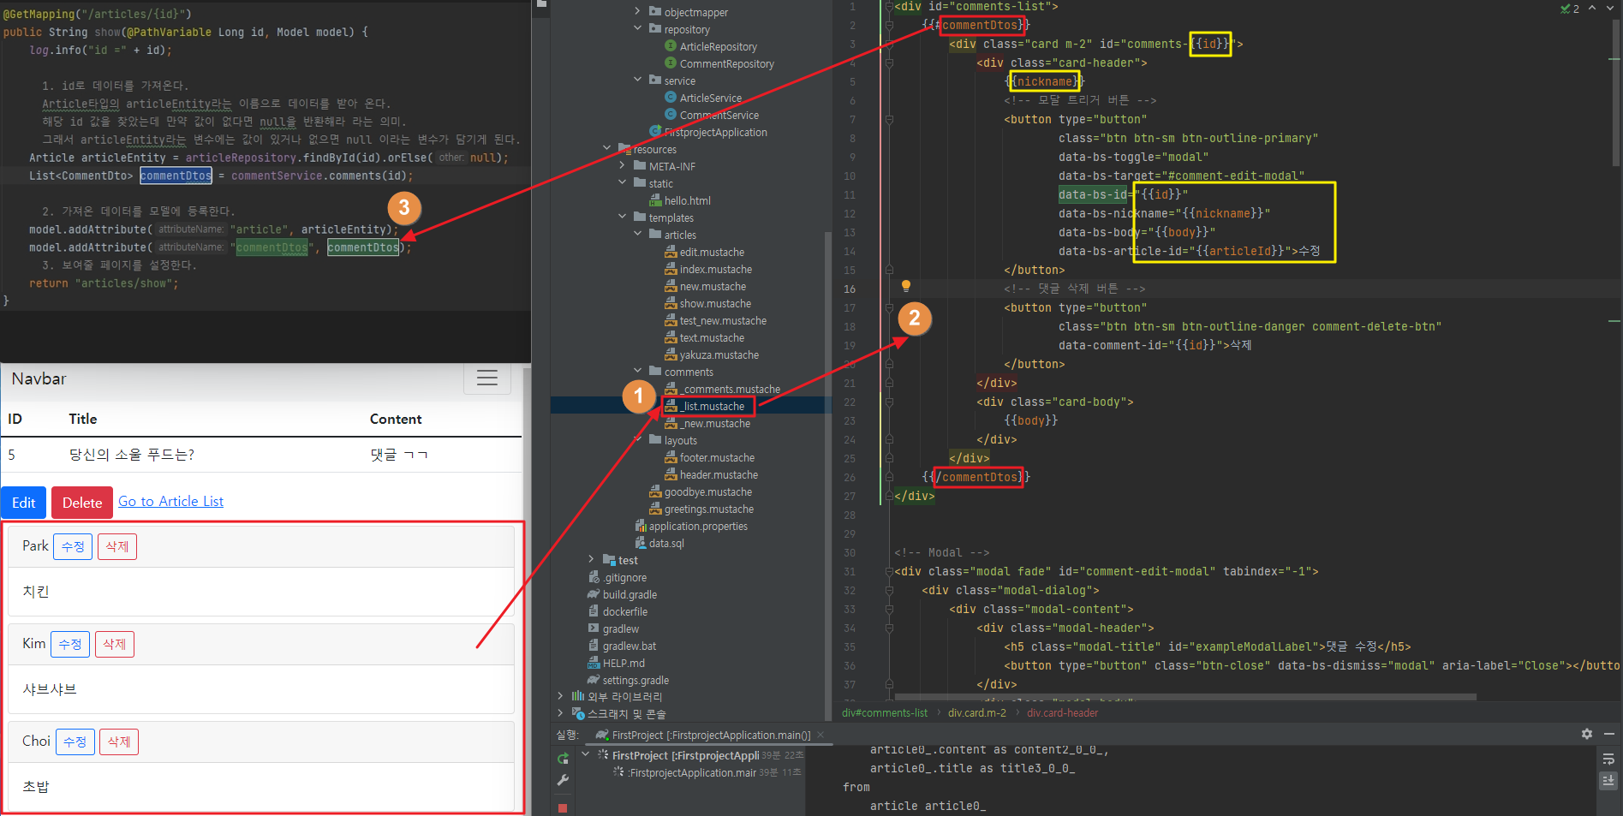This screenshot has height=816, width=1623.
Task: Open test_new.mustache template
Action: (x=715, y=321)
